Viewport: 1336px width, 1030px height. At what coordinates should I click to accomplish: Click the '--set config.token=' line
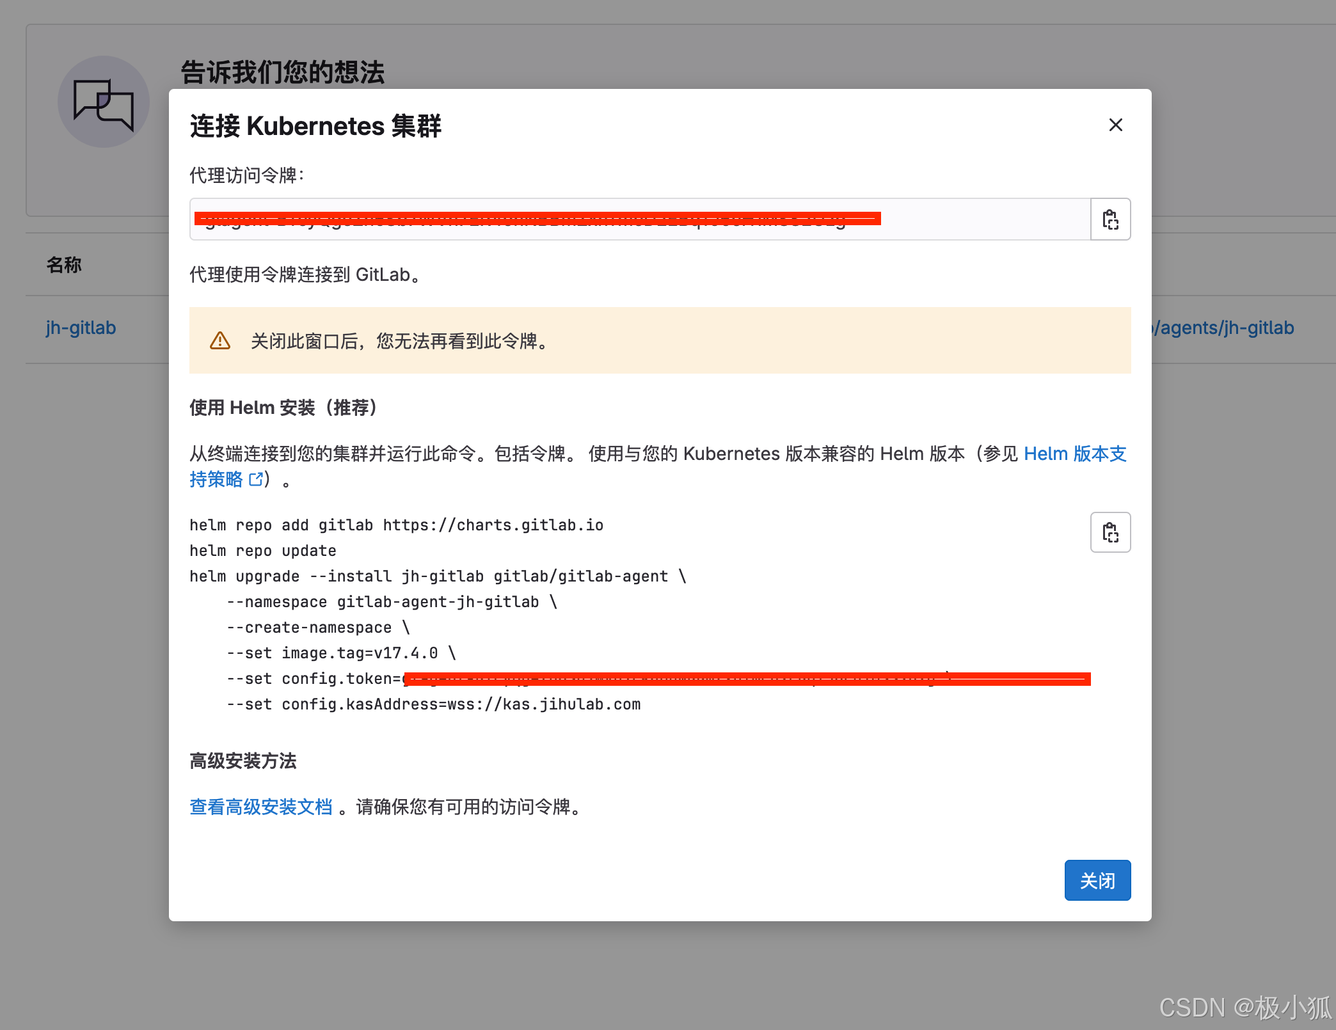pos(658,679)
